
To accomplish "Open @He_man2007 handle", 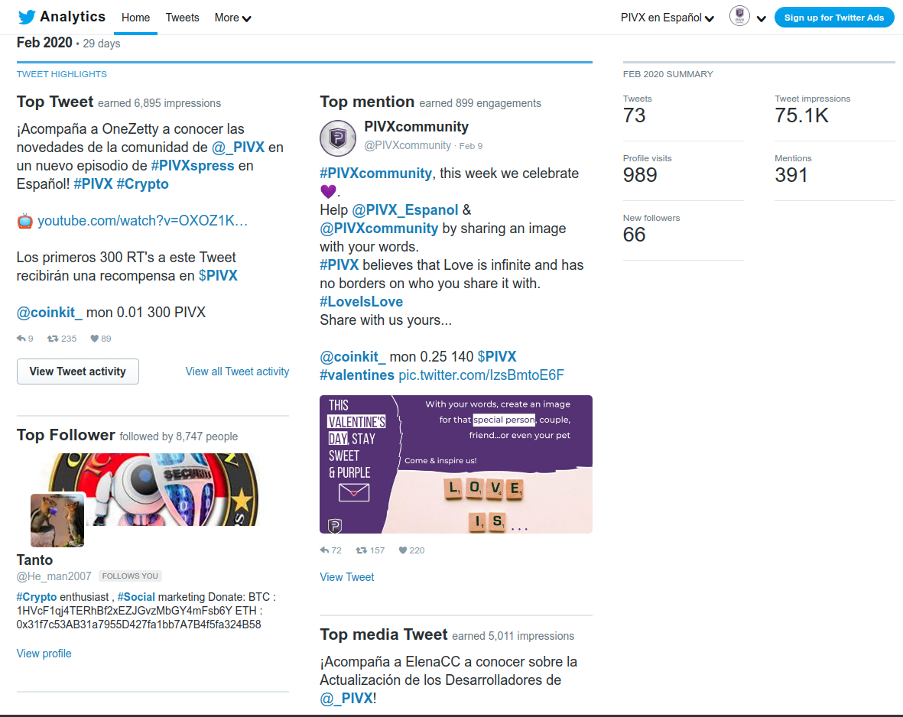I will click(54, 576).
